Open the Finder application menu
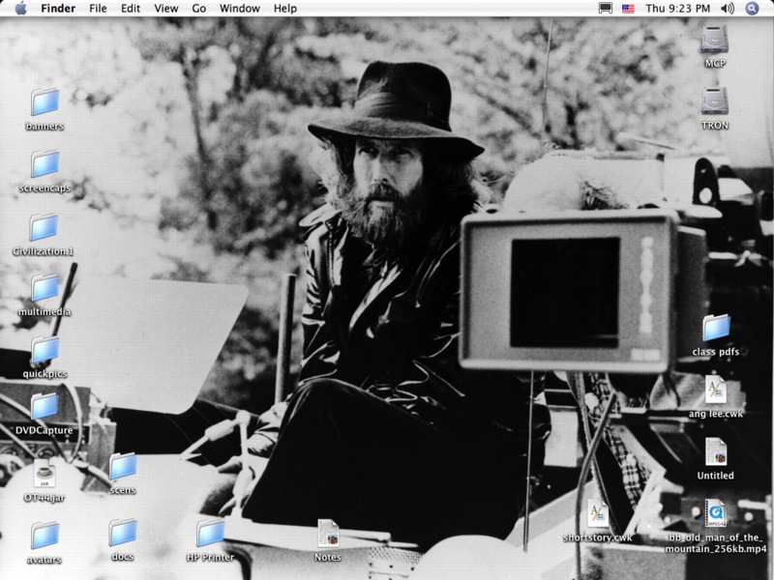This screenshot has height=580, width=774. [58, 9]
